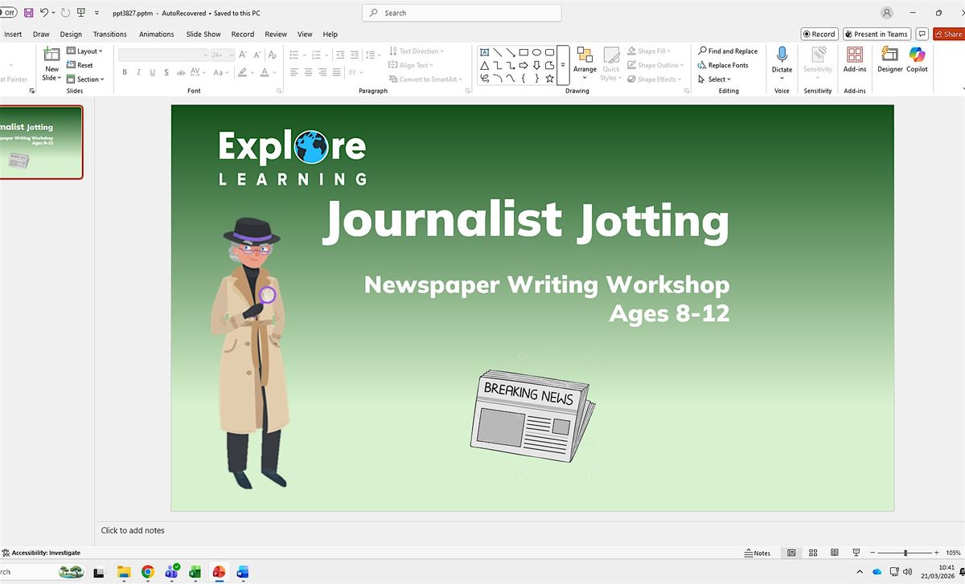The width and height of the screenshot is (965, 584).
Task: Toggle the Notes pane in status bar
Action: coord(757,553)
